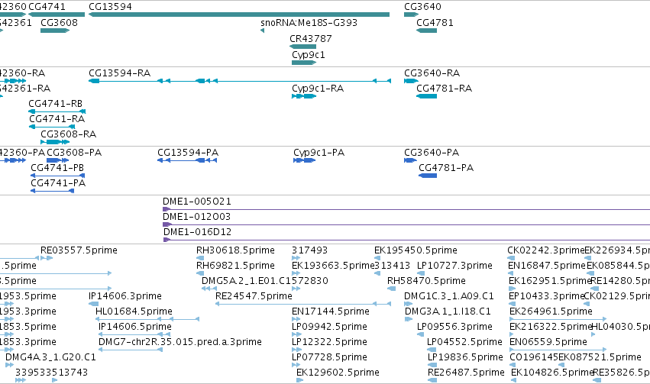
Task: Click the CG3640-PA protein label
Action: [x=432, y=153]
